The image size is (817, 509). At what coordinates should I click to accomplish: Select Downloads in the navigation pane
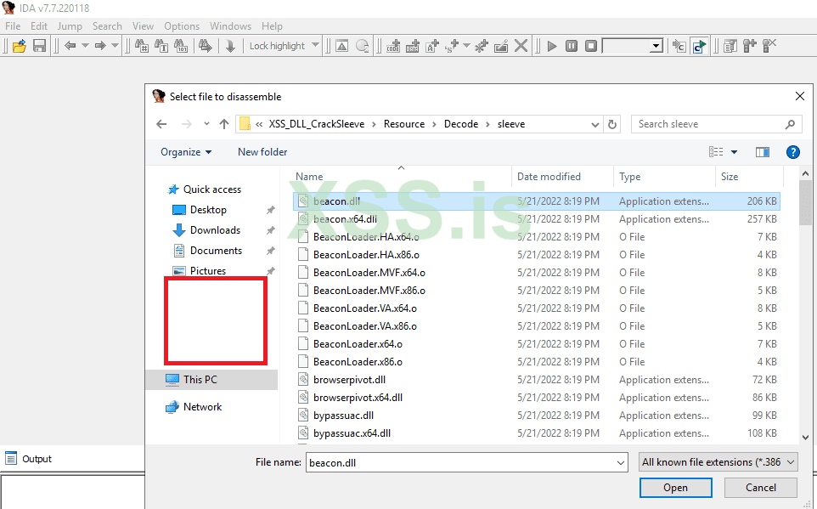[x=215, y=230]
